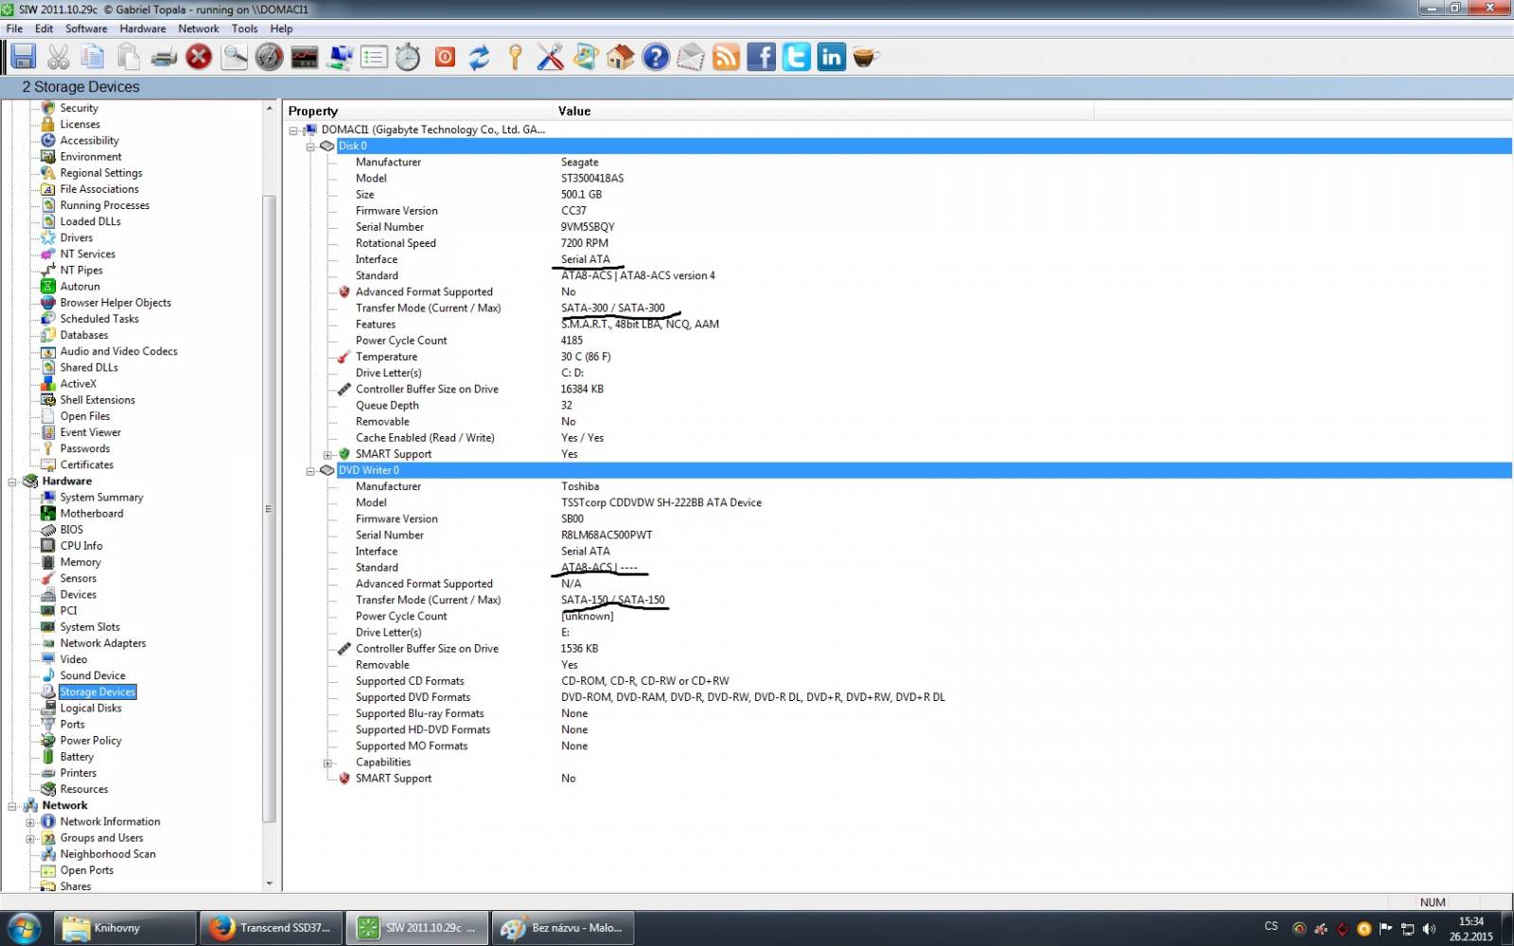This screenshot has width=1514, height=946.
Task: Click the house Home icon
Action: 621,57
